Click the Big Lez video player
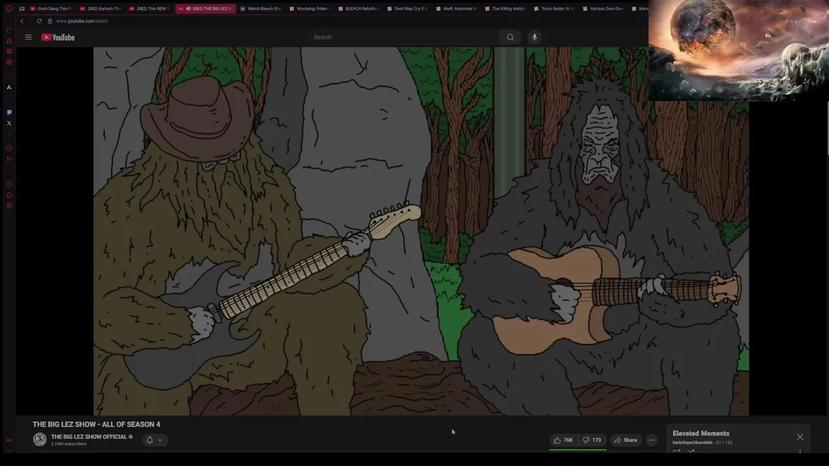Viewport: 829px width, 466px height. 421,231
